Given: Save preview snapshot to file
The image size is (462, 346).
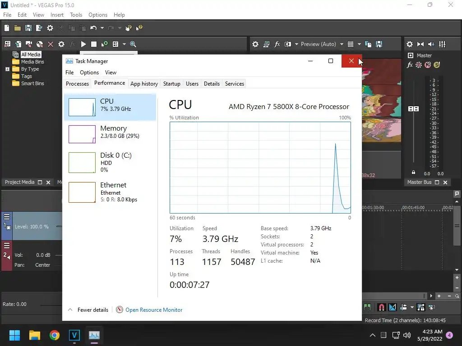Looking at the screenshot, I should pyautogui.click(x=379, y=44).
